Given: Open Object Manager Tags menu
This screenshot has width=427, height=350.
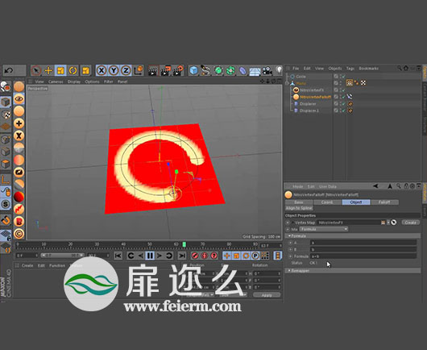Looking at the screenshot, I should click(x=350, y=69).
